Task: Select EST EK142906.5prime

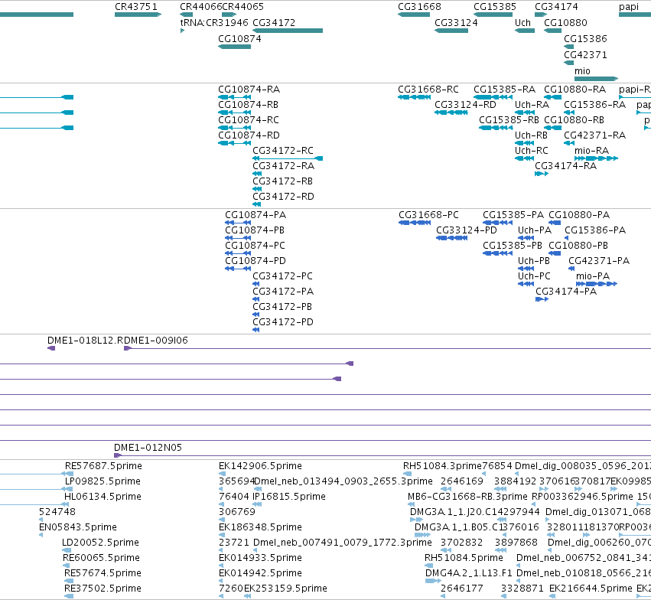Action: (x=222, y=474)
